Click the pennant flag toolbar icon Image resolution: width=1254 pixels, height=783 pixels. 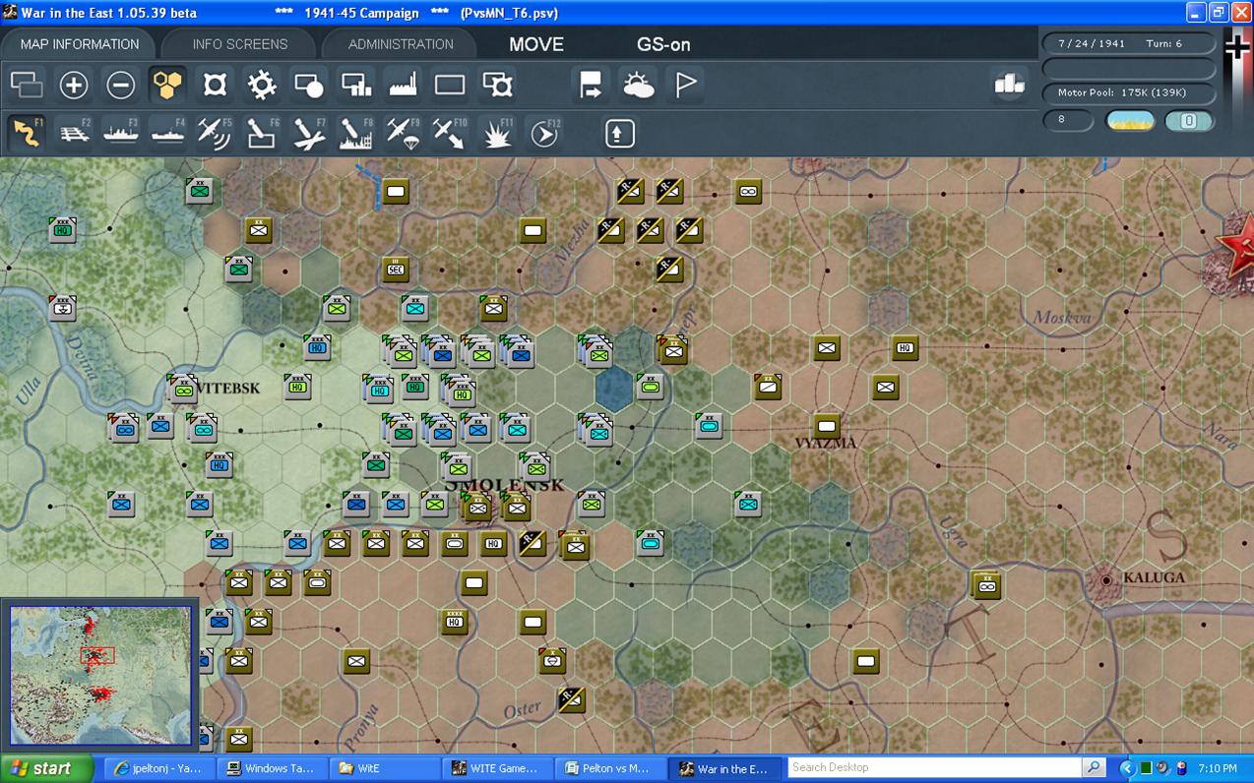(x=686, y=86)
